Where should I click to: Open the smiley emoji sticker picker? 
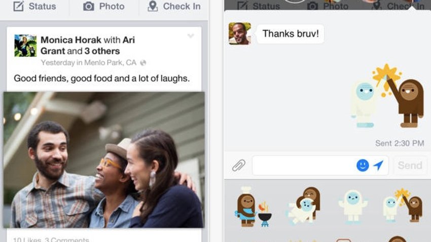[363, 166]
